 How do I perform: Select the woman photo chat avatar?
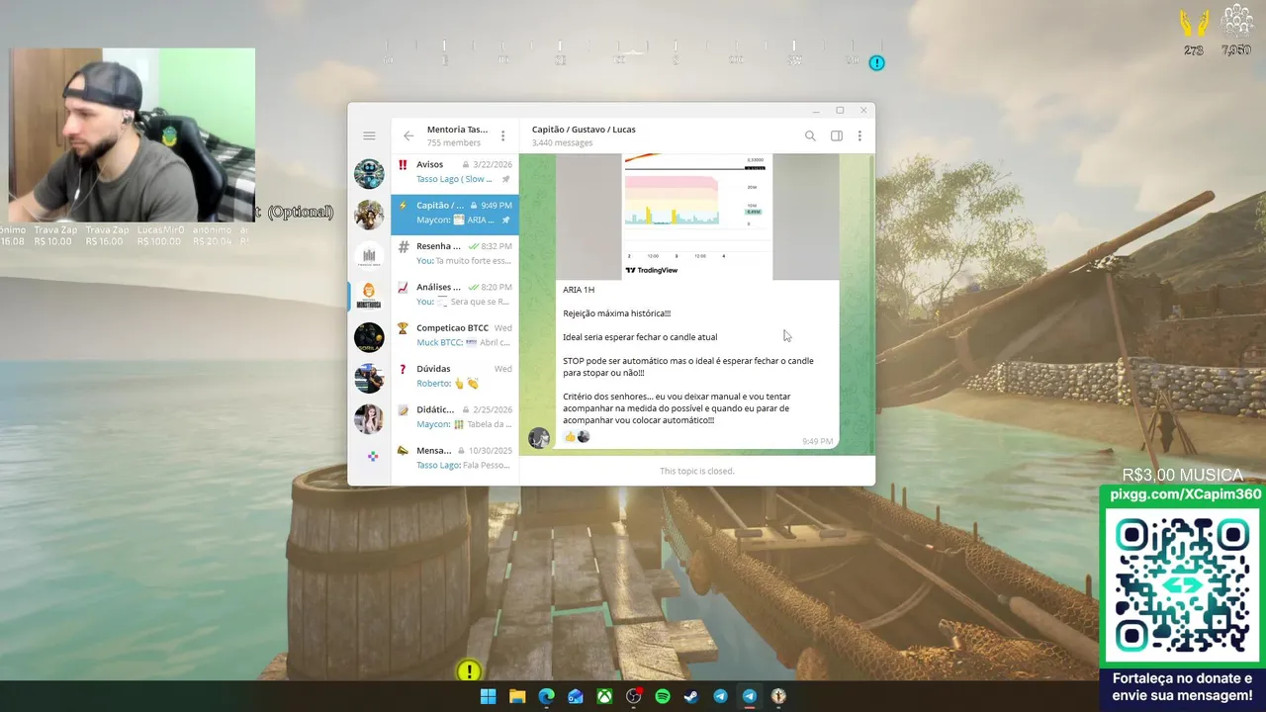tap(369, 418)
